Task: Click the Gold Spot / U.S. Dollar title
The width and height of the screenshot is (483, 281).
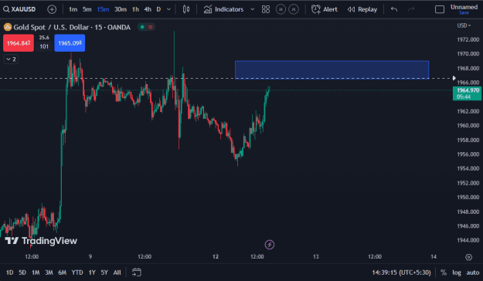Action: point(72,27)
